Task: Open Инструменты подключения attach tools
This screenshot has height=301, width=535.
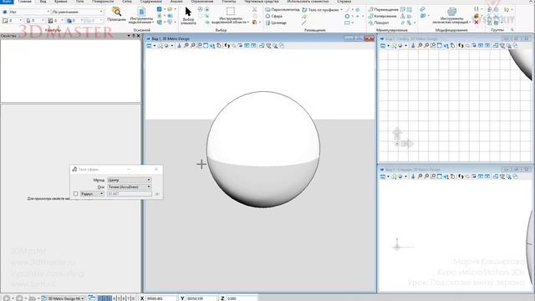Action: [141, 15]
